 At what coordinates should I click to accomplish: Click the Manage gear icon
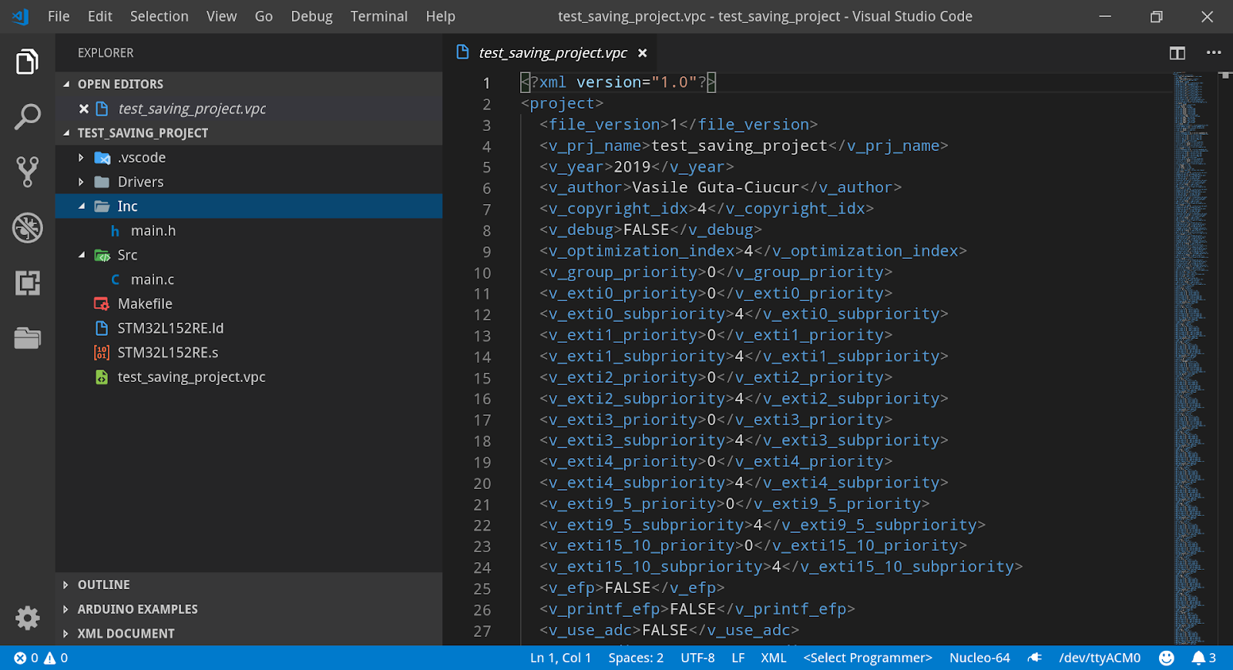pos(28,618)
